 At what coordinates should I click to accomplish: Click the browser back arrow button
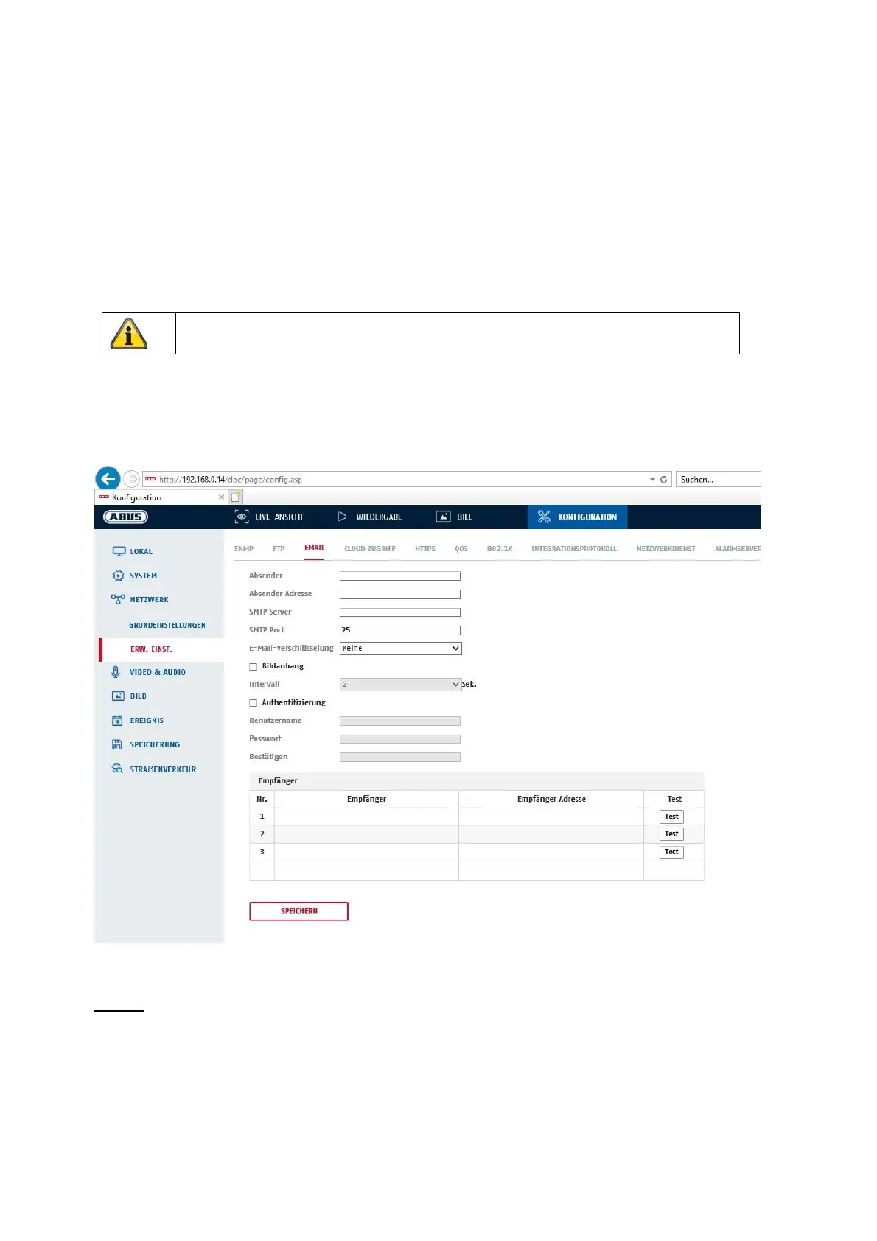click(x=108, y=479)
